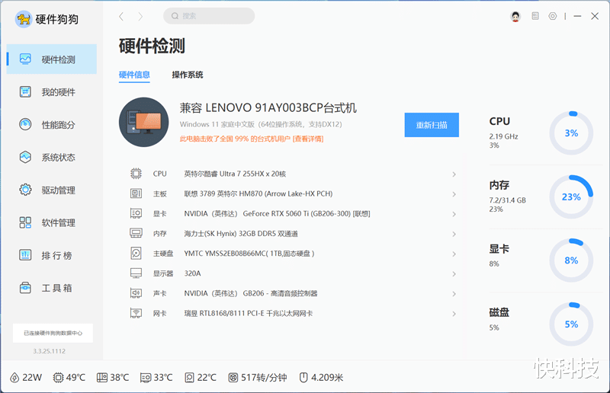Viewport: 610px width, 393px height.
Task: Open settings icon in title bar
Action: coord(552,16)
